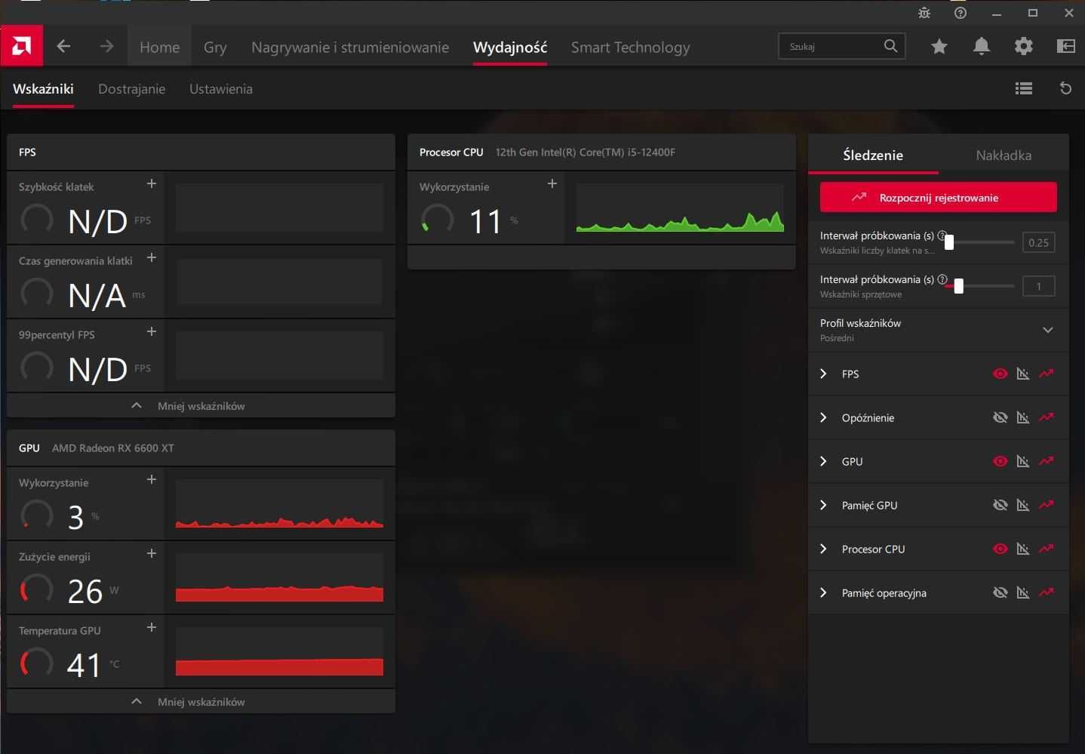The image size is (1085, 754).
Task: Hide FPS tracking with eye icon
Action: pos(1000,374)
